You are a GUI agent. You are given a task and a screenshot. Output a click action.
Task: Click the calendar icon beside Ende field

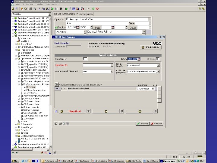pyautogui.click(x=113, y=27)
